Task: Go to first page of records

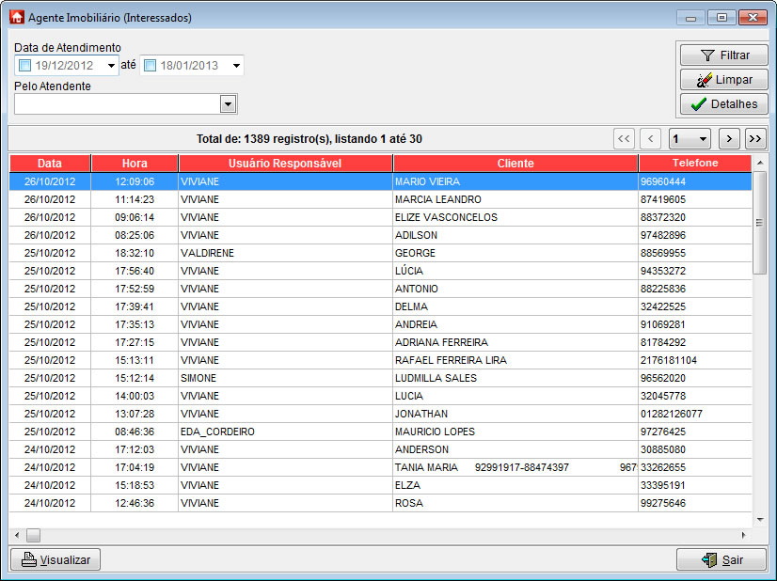Action: [x=624, y=139]
